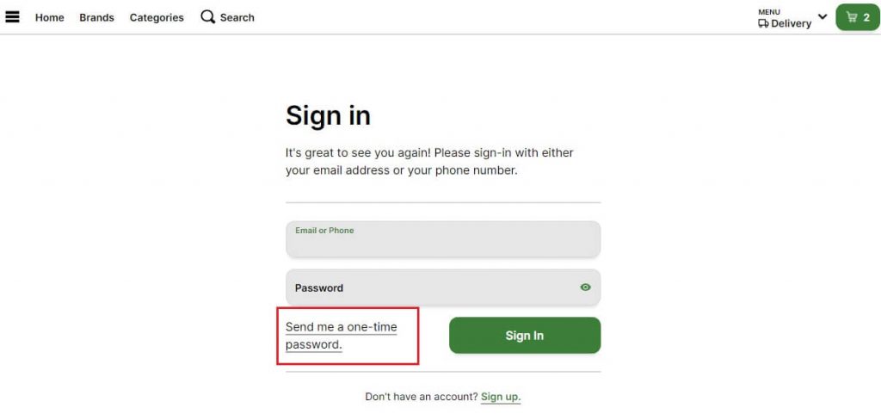Click the "Don't have an account?" text

point(422,397)
